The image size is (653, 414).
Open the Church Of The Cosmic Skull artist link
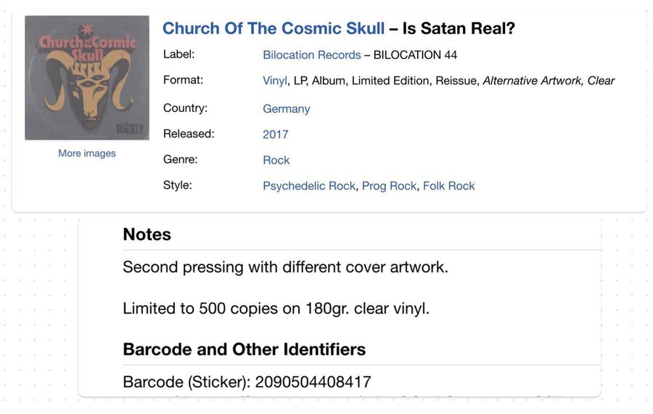pos(274,28)
